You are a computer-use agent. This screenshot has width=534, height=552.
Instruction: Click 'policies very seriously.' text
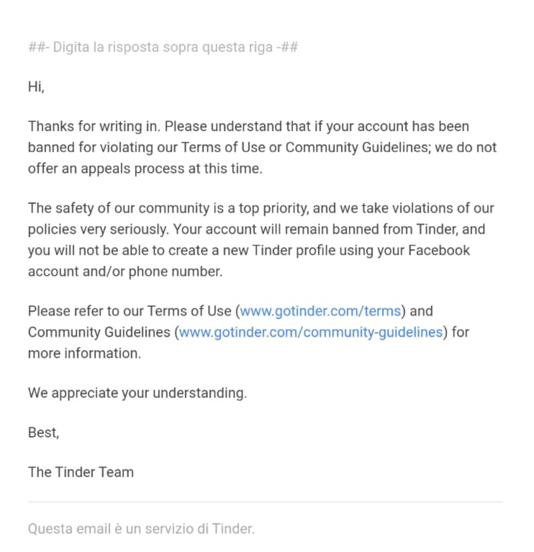(99, 229)
